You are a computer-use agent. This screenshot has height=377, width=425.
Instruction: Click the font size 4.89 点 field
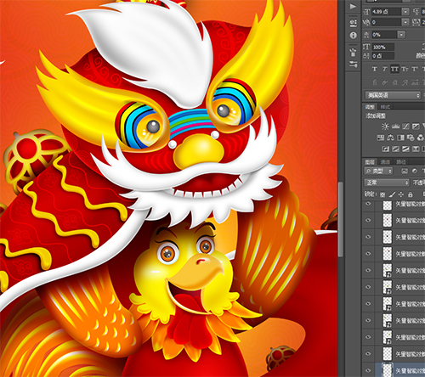387,12
